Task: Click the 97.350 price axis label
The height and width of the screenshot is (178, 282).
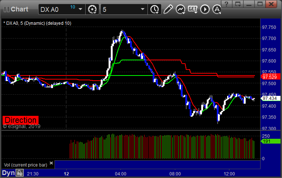Action: coord(269,117)
